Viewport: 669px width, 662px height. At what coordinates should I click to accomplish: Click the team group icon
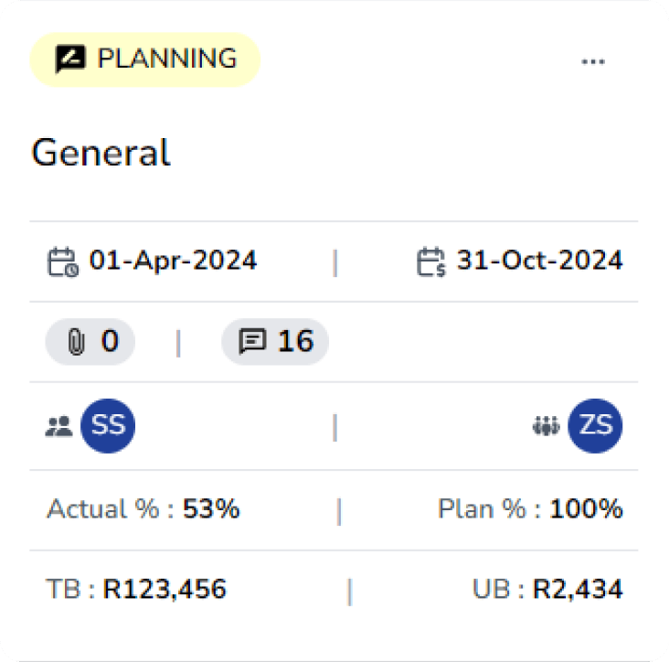(x=546, y=426)
